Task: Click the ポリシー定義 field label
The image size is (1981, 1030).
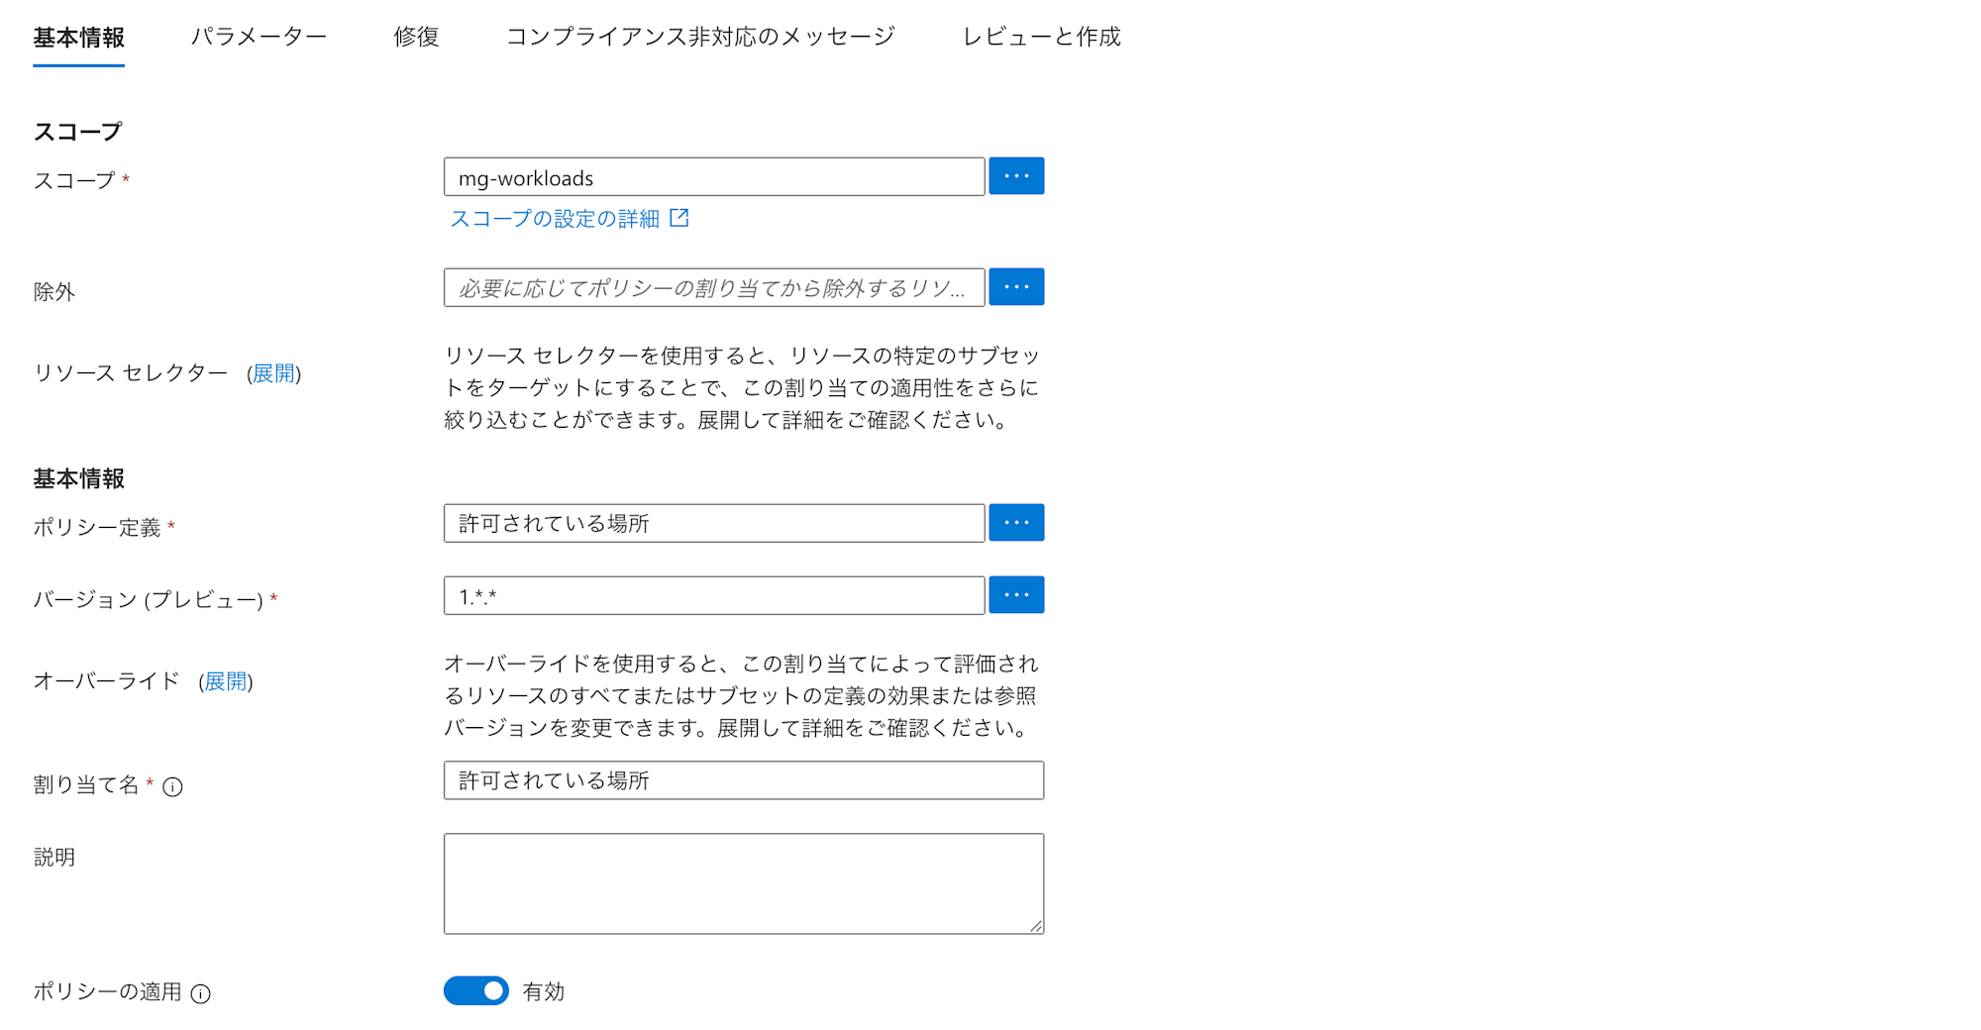Action: coord(97,528)
